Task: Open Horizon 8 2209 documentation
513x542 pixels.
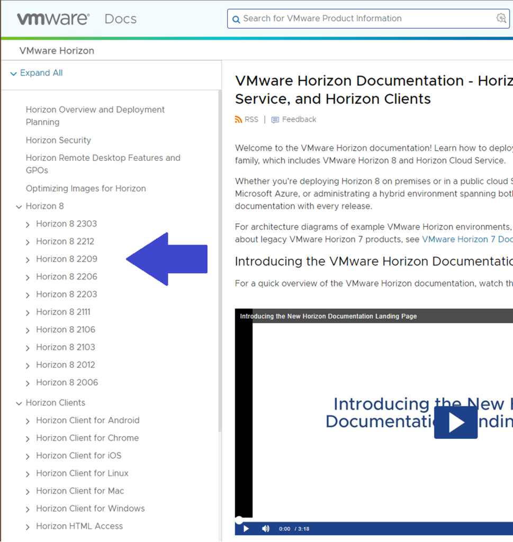Action: [67, 259]
